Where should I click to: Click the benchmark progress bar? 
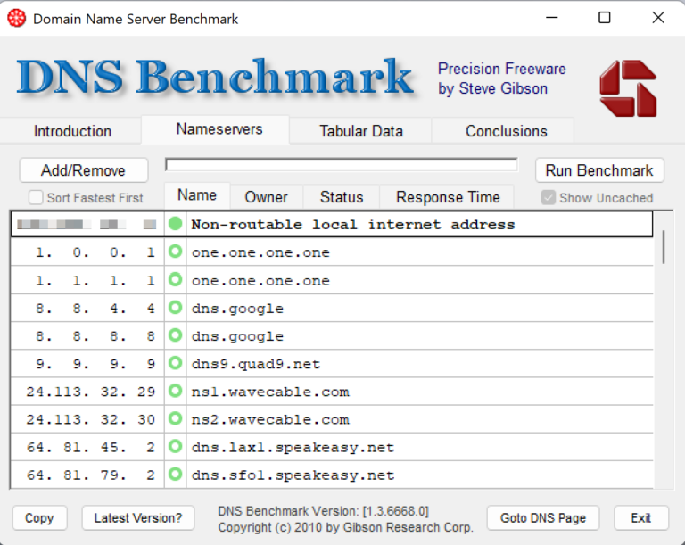click(x=342, y=165)
